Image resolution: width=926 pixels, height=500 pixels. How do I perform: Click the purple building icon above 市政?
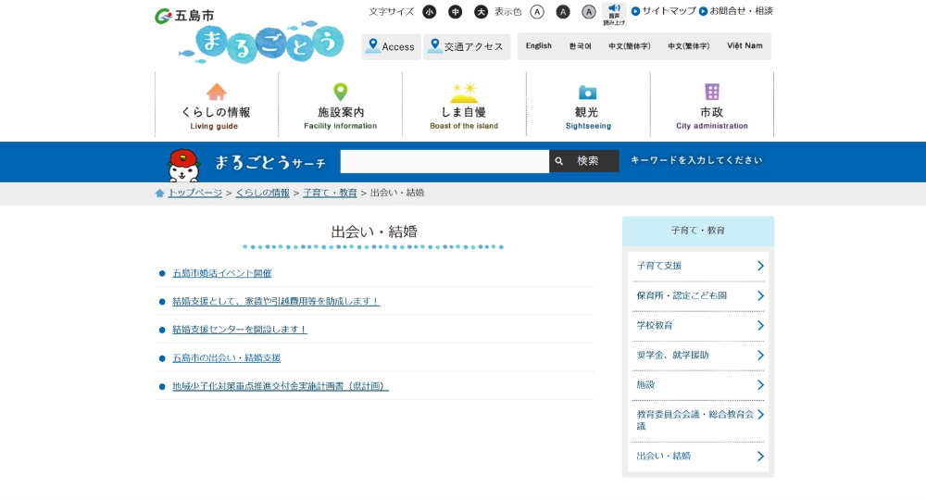pos(712,92)
